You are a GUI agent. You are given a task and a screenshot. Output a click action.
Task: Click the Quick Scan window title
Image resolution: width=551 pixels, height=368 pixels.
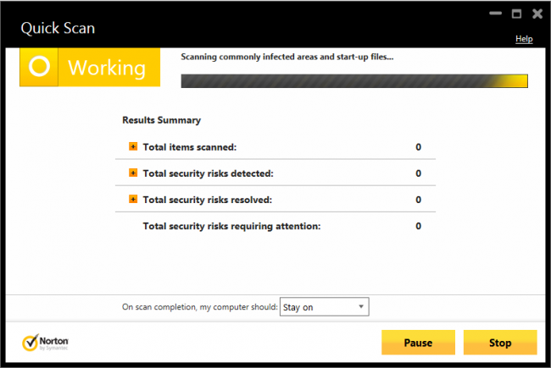(x=56, y=27)
